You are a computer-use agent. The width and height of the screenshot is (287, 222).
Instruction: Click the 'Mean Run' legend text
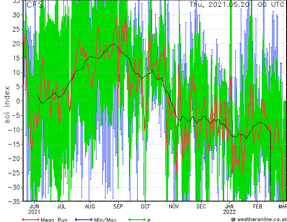54,220
